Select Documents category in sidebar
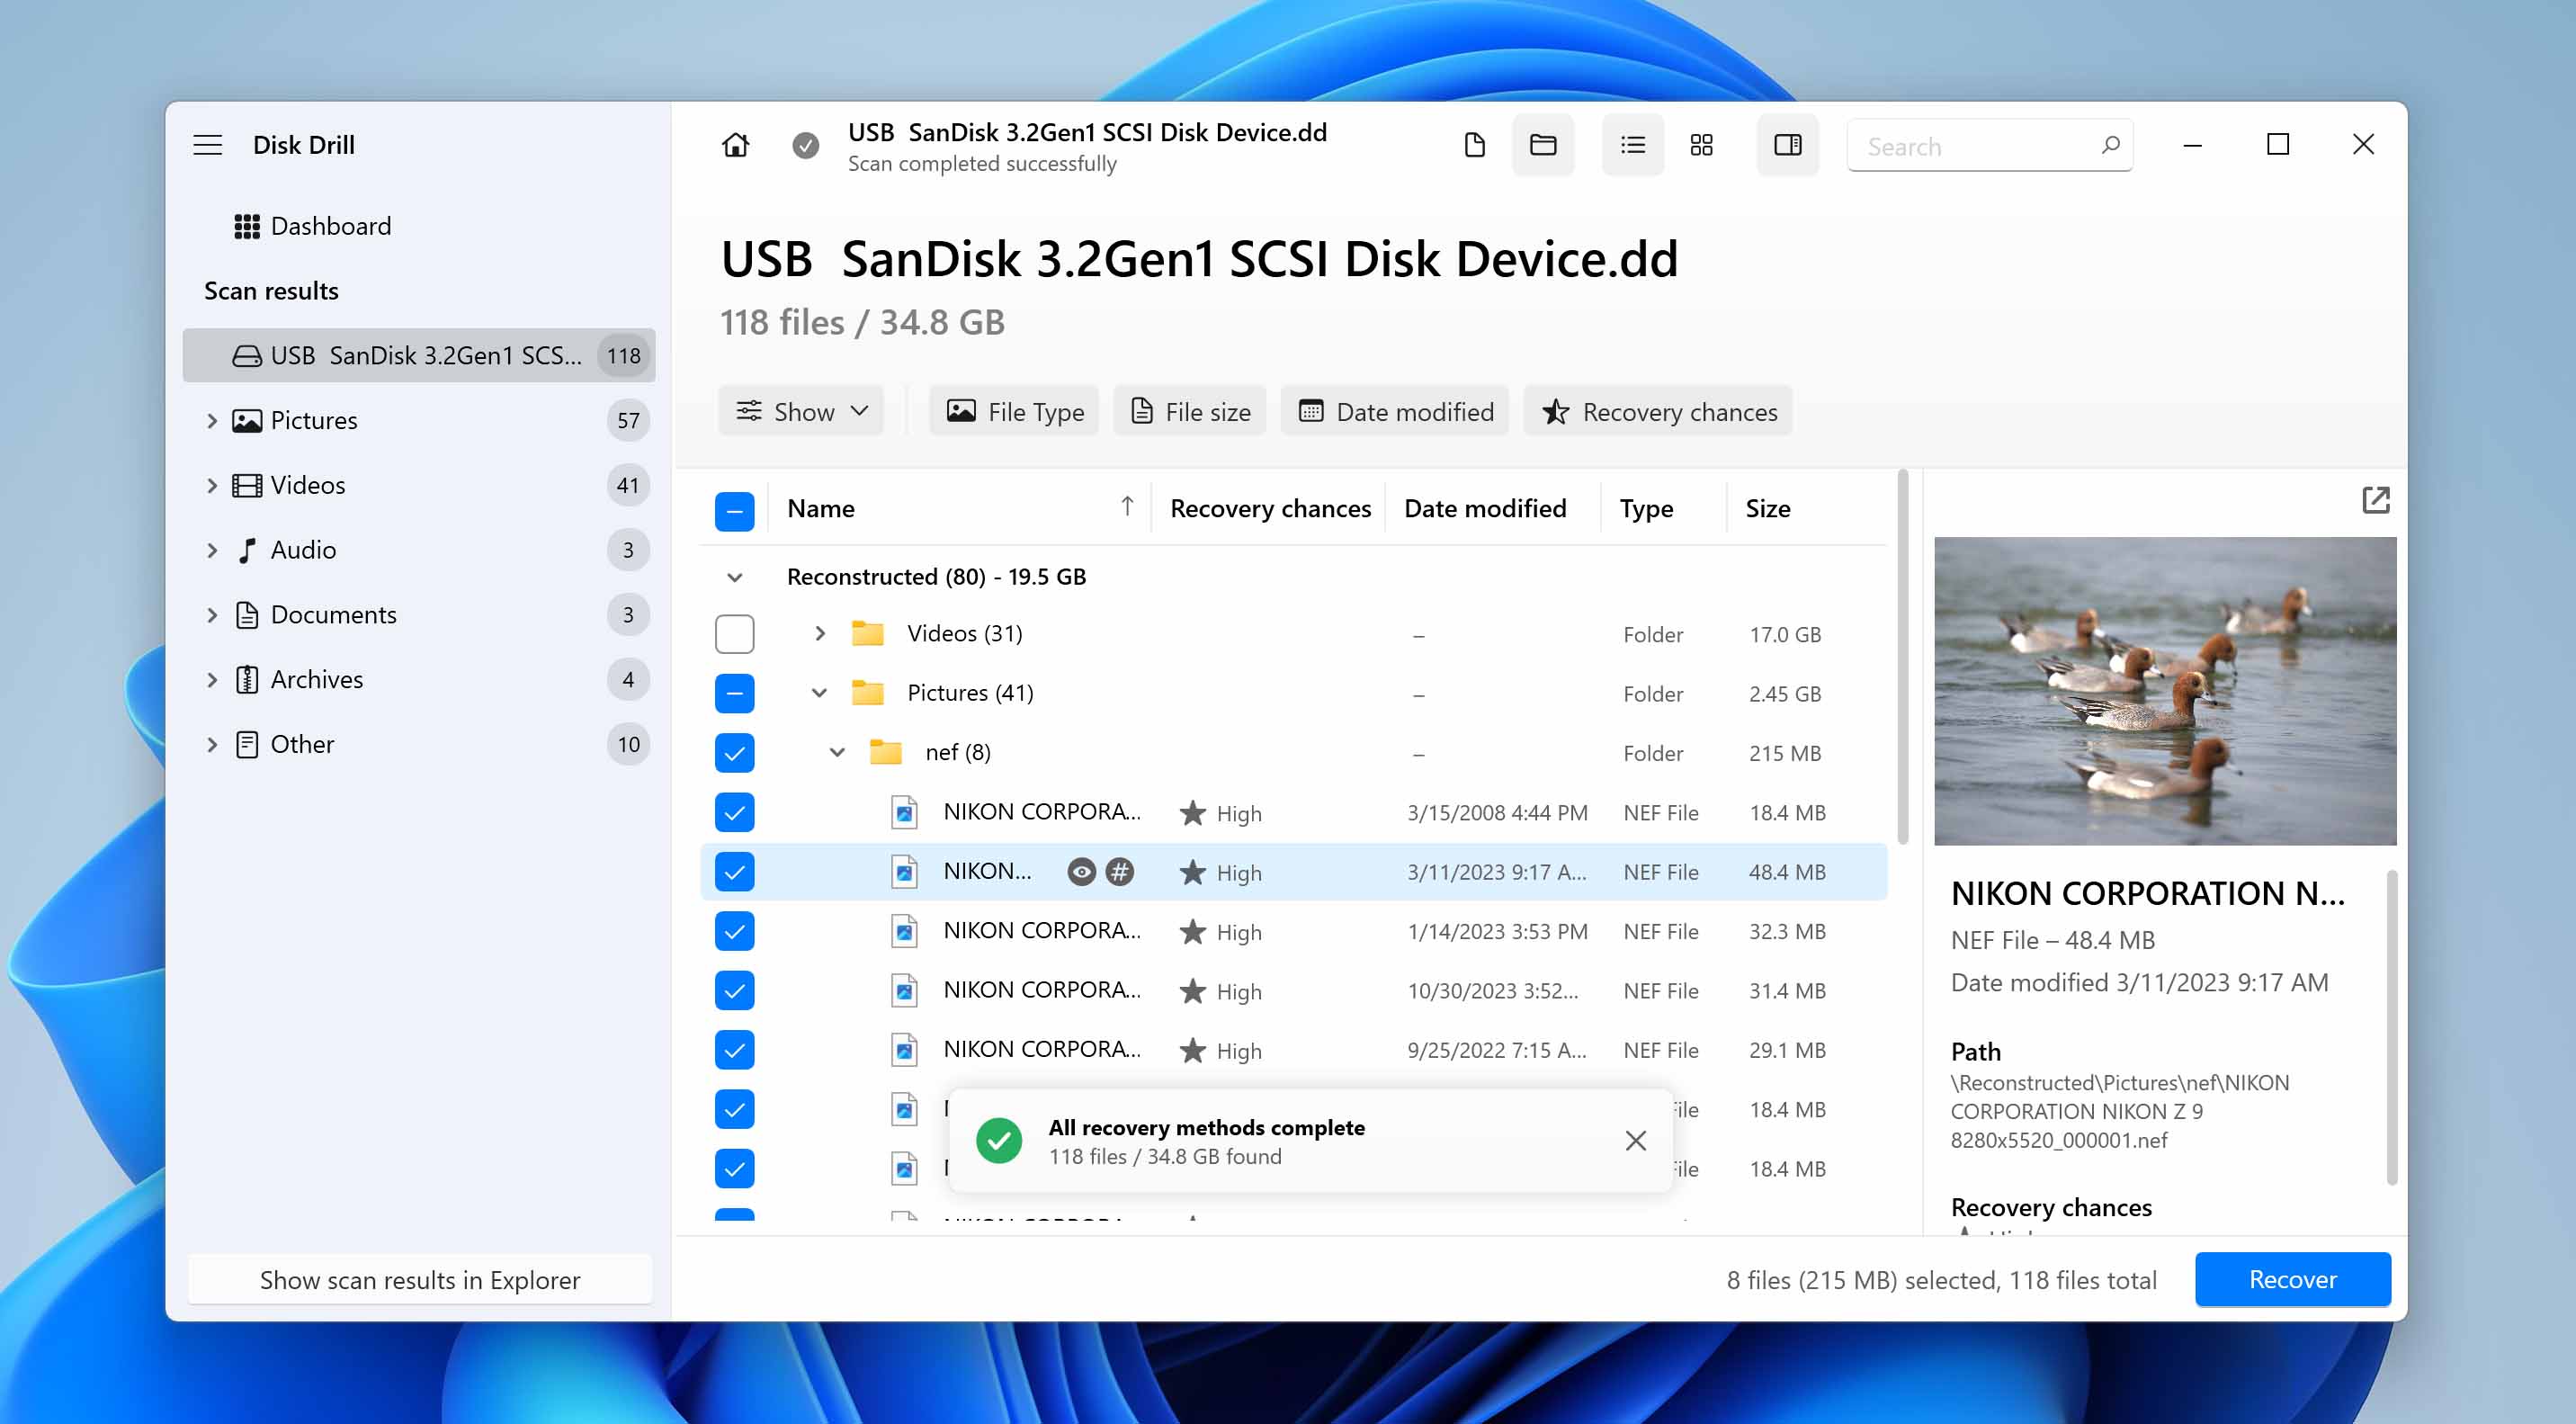 [x=419, y=615]
